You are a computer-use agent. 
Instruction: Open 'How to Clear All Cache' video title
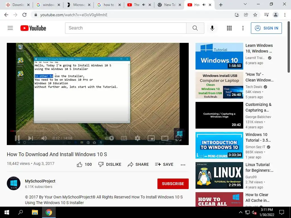click(257, 198)
